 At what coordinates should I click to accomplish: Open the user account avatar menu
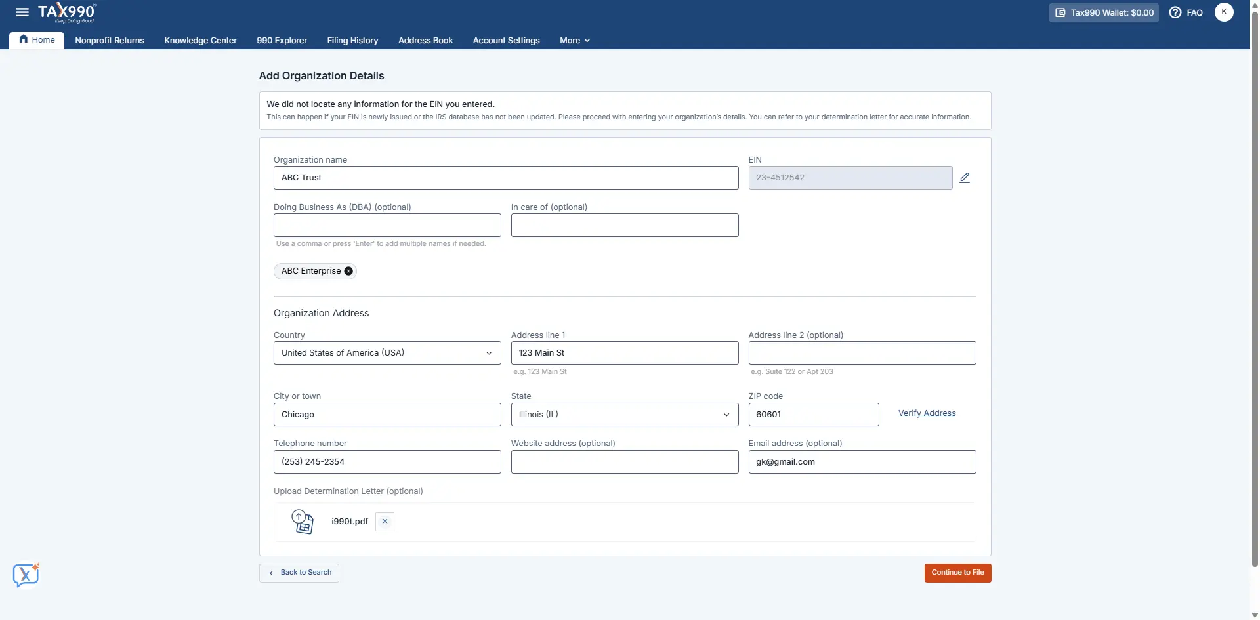[x=1224, y=12]
